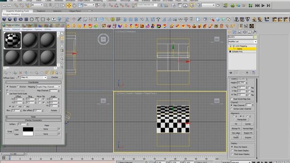Select the VW coordinate radio button
290x163 pixels.
(x=17, y=107)
